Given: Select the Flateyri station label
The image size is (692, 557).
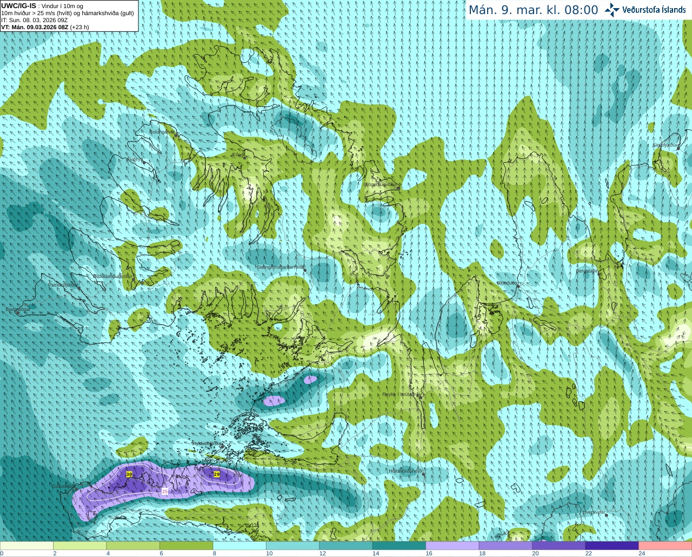Looking at the screenshot, I should pyautogui.click(x=135, y=159).
